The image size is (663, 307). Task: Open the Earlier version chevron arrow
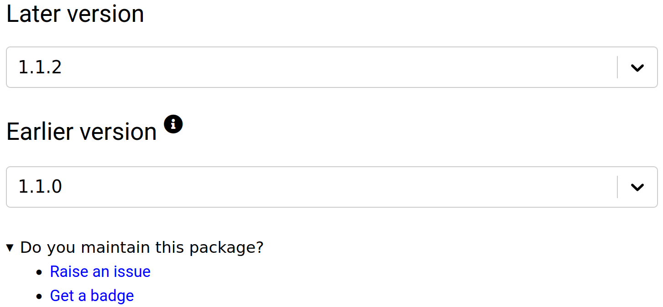(637, 187)
